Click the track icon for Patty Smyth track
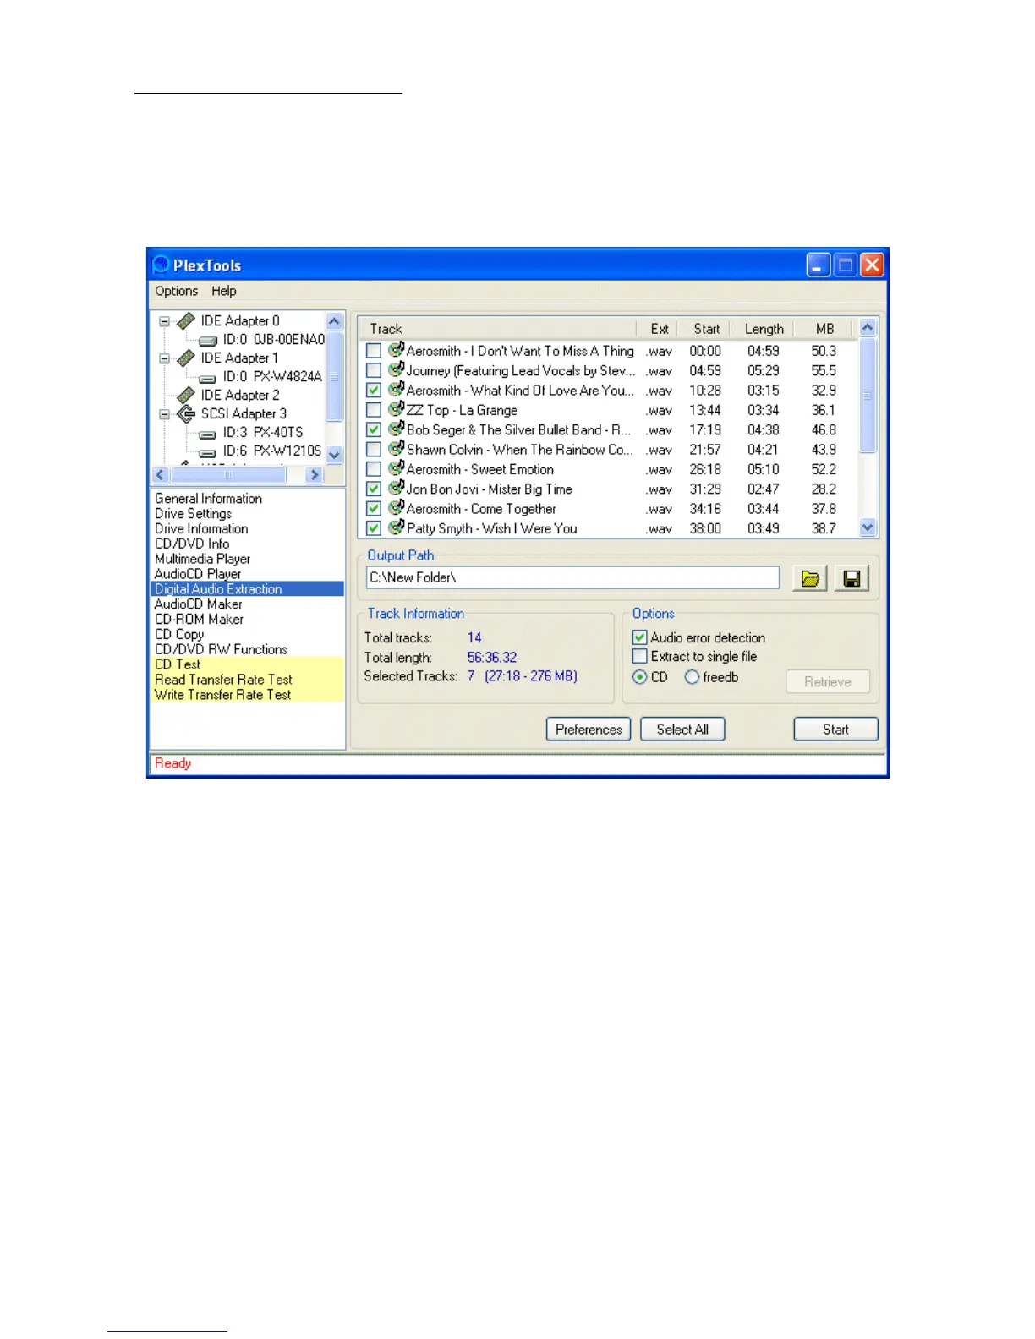This screenshot has height=1339, width=1035. (x=396, y=527)
